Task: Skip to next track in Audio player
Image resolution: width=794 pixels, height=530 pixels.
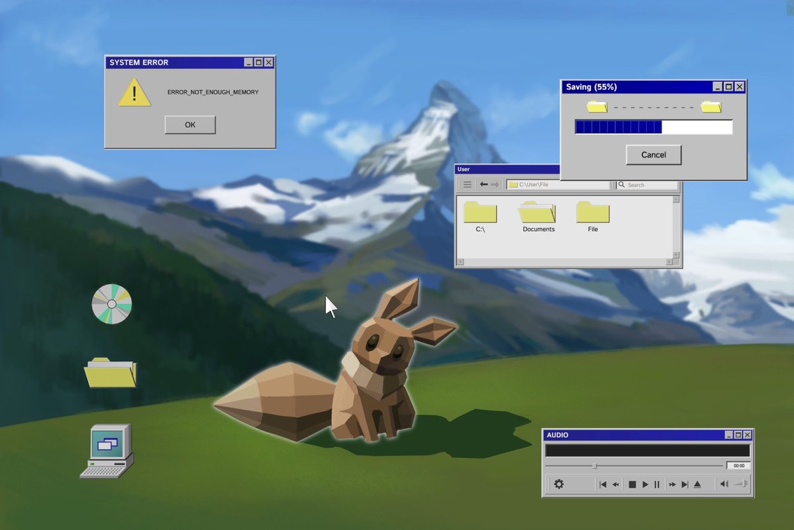Action: (x=685, y=484)
